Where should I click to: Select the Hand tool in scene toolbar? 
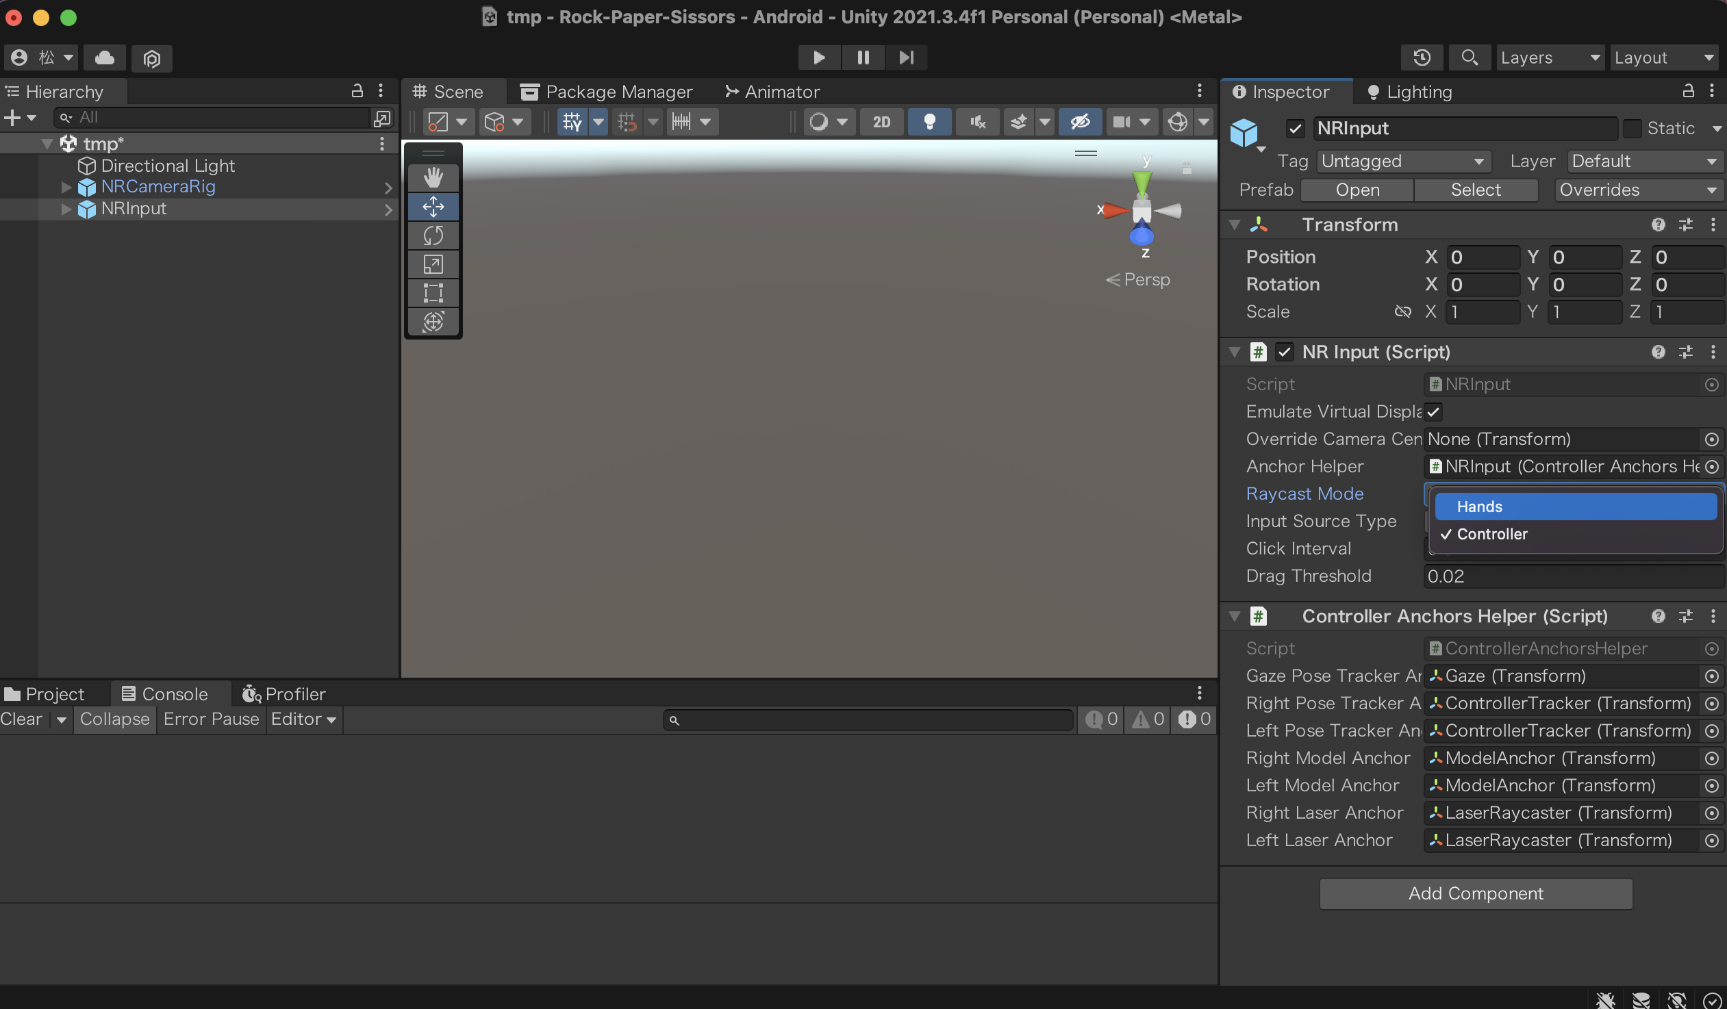(x=433, y=177)
